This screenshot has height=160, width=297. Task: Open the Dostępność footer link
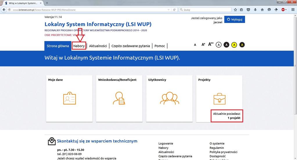[x=218, y=156]
